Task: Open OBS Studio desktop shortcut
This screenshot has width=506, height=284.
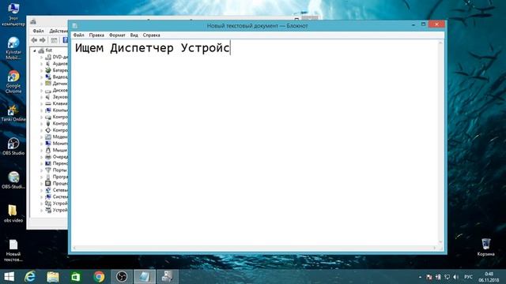Action: pos(13,147)
